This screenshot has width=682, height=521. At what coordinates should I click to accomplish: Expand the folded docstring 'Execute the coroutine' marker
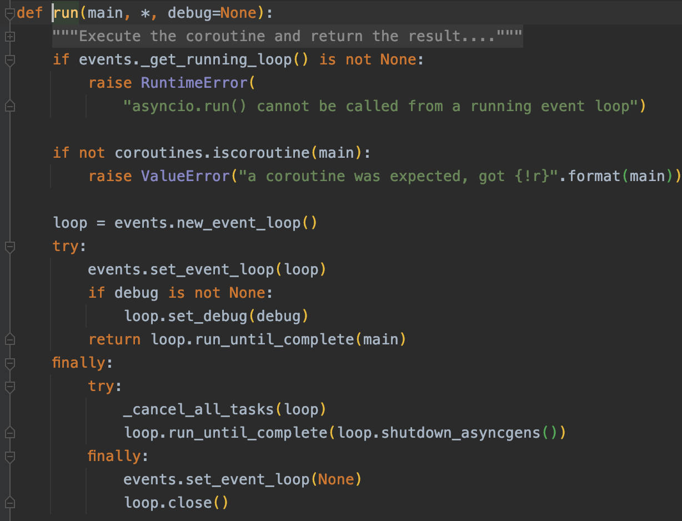tap(9, 37)
